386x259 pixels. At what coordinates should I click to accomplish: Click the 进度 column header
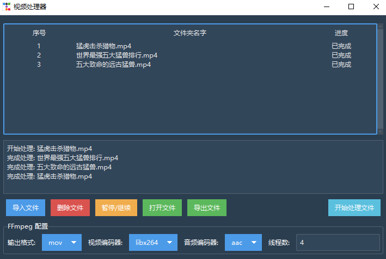(341, 33)
